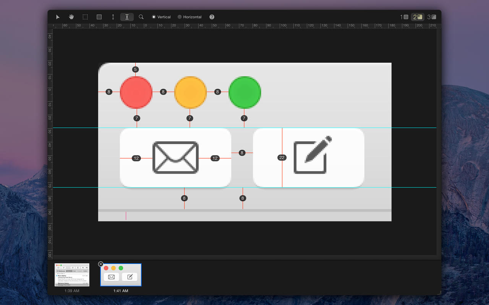Viewport: 489px width, 305px height.
Task: Open help with the question mark icon
Action: coord(212,17)
